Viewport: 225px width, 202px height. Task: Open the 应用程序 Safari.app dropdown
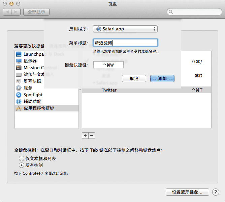point(125,29)
